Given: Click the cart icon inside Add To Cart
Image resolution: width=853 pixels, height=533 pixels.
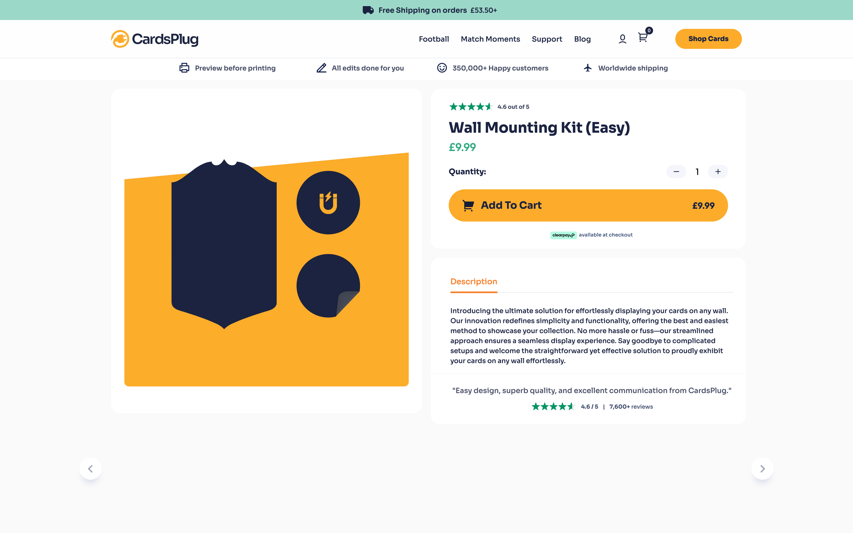Looking at the screenshot, I should 467,205.
